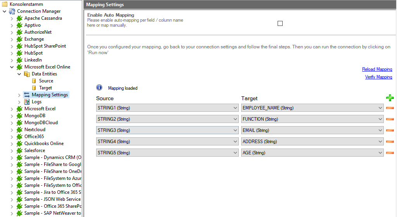This screenshot has width=397, height=217.
Task: Click the green plus add mapping icon
Action: pyautogui.click(x=390, y=98)
